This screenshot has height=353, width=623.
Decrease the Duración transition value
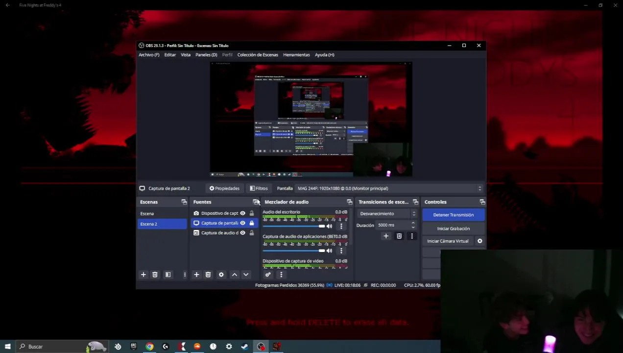[x=413, y=227]
